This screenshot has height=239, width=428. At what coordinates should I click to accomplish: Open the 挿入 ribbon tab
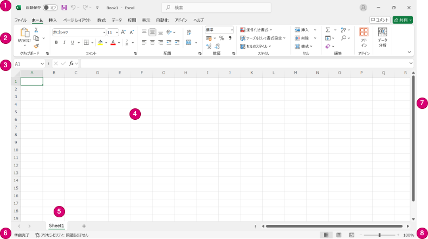click(x=53, y=20)
